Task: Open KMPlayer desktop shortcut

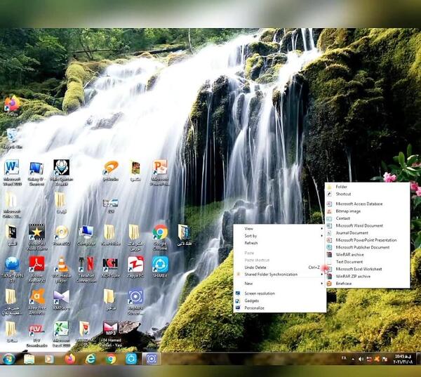Action: (x=62, y=299)
